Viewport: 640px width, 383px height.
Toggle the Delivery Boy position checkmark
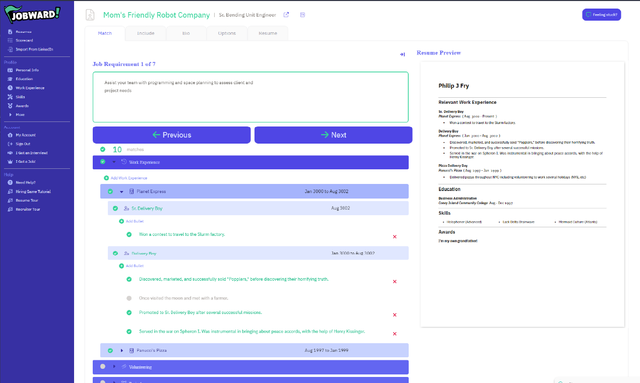tap(115, 253)
